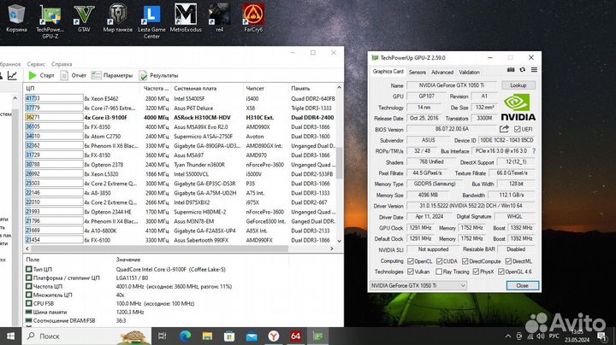Open the TechPowerUp GPU-Z desktop shortcut
Viewport: 616px width, 345px height.
(x=50, y=20)
